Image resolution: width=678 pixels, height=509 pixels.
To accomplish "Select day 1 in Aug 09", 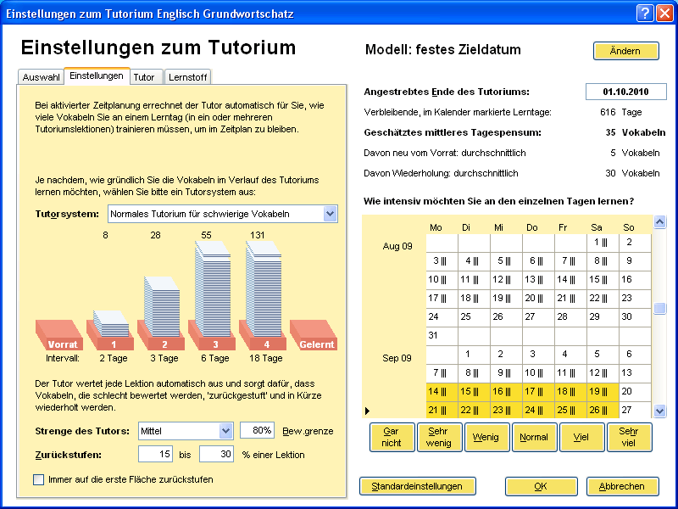I will pos(603,243).
